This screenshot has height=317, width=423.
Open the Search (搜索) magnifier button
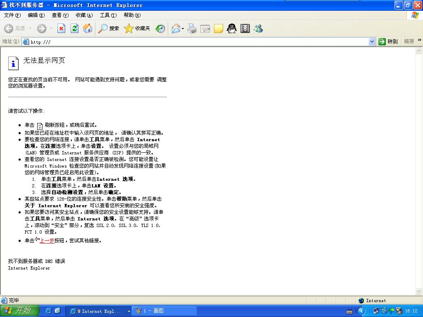(108, 28)
